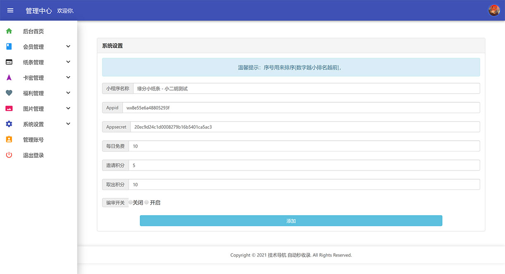The height and width of the screenshot is (274, 505).
Task: Click the green home icon
Action: click(x=9, y=31)
